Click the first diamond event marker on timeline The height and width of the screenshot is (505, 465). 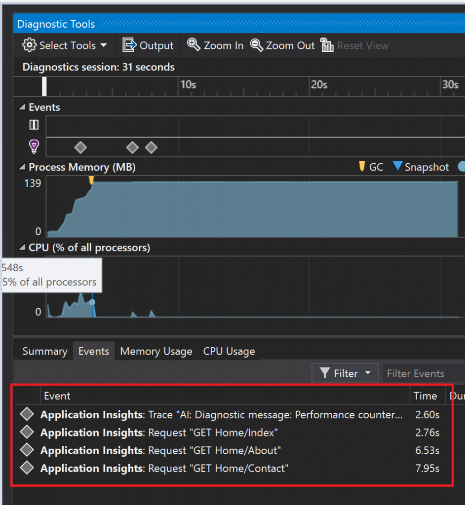click(80, 148)
